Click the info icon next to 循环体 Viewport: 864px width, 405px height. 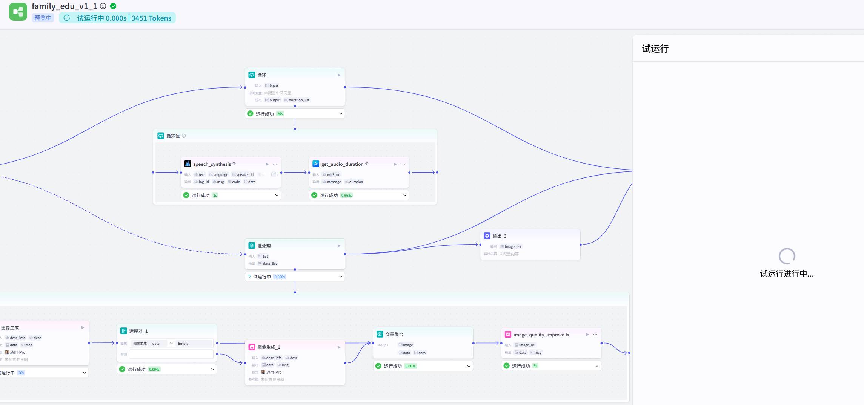184,136
